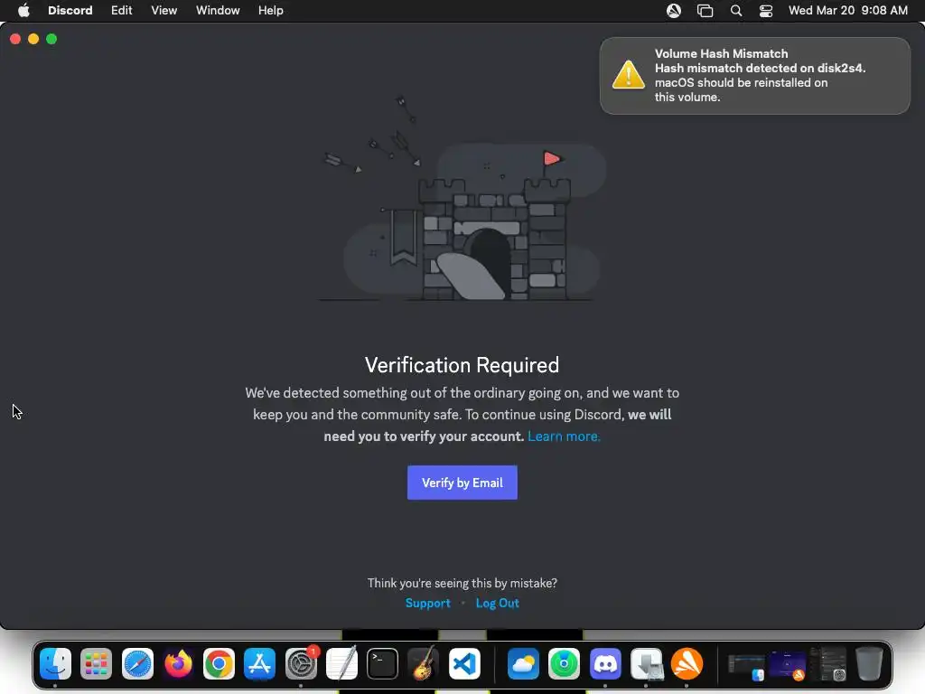Open Find My app from the Dock
The width and height of the screenshot is (925, 694).
(x=564, y=664)
